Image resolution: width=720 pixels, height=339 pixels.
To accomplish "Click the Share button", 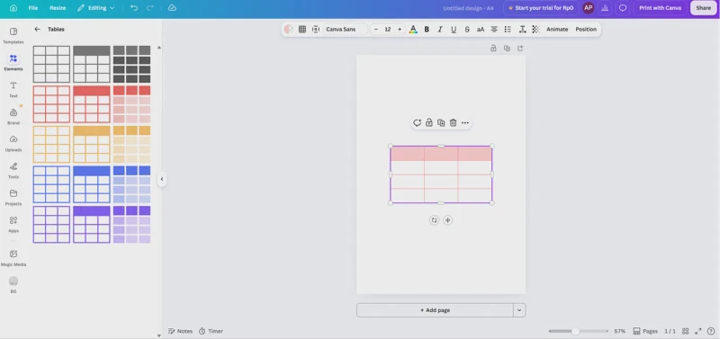I will pyautogui.click(x=703, y=8).
